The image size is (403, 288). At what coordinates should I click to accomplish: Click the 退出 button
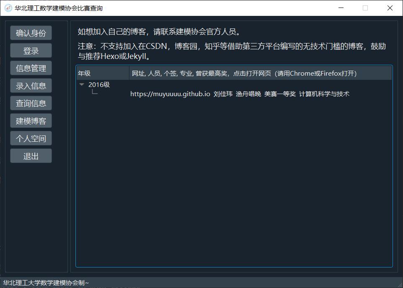[x=31, y=156]
